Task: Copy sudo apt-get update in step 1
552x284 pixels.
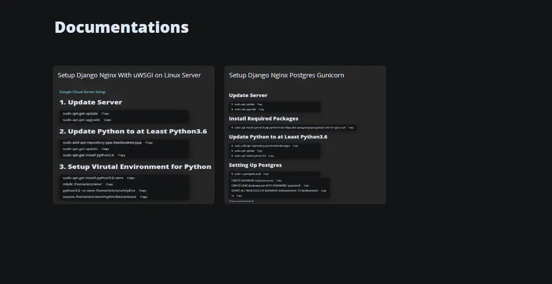Action: 105,114
